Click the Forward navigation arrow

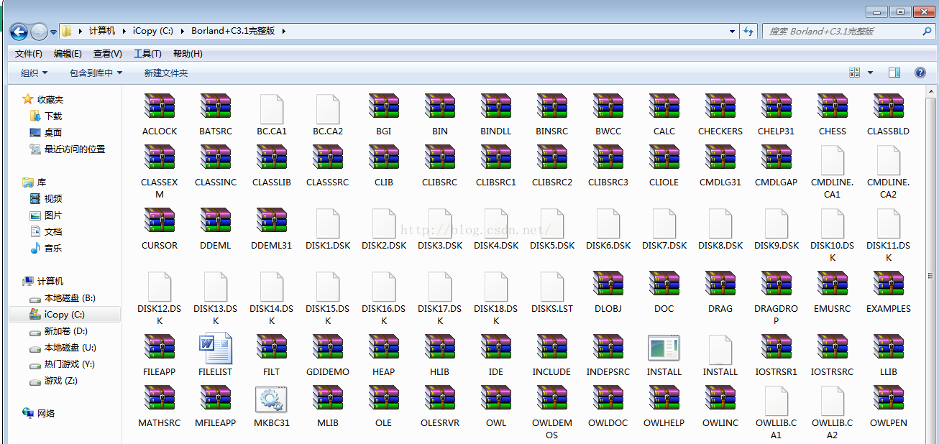click(39, 32)
